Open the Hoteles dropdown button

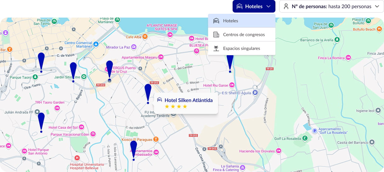click(253, 6)
